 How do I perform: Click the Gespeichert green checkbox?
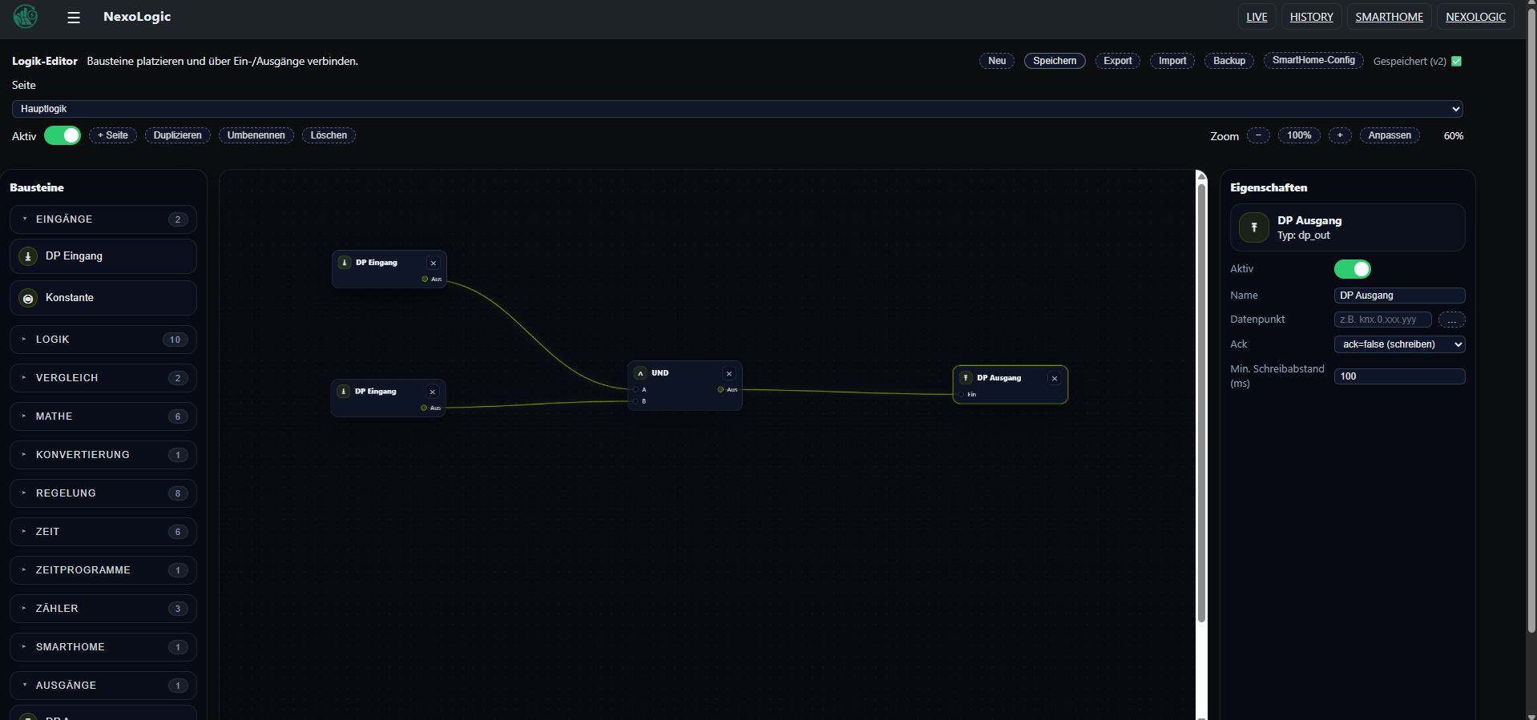pos(1456,62)
